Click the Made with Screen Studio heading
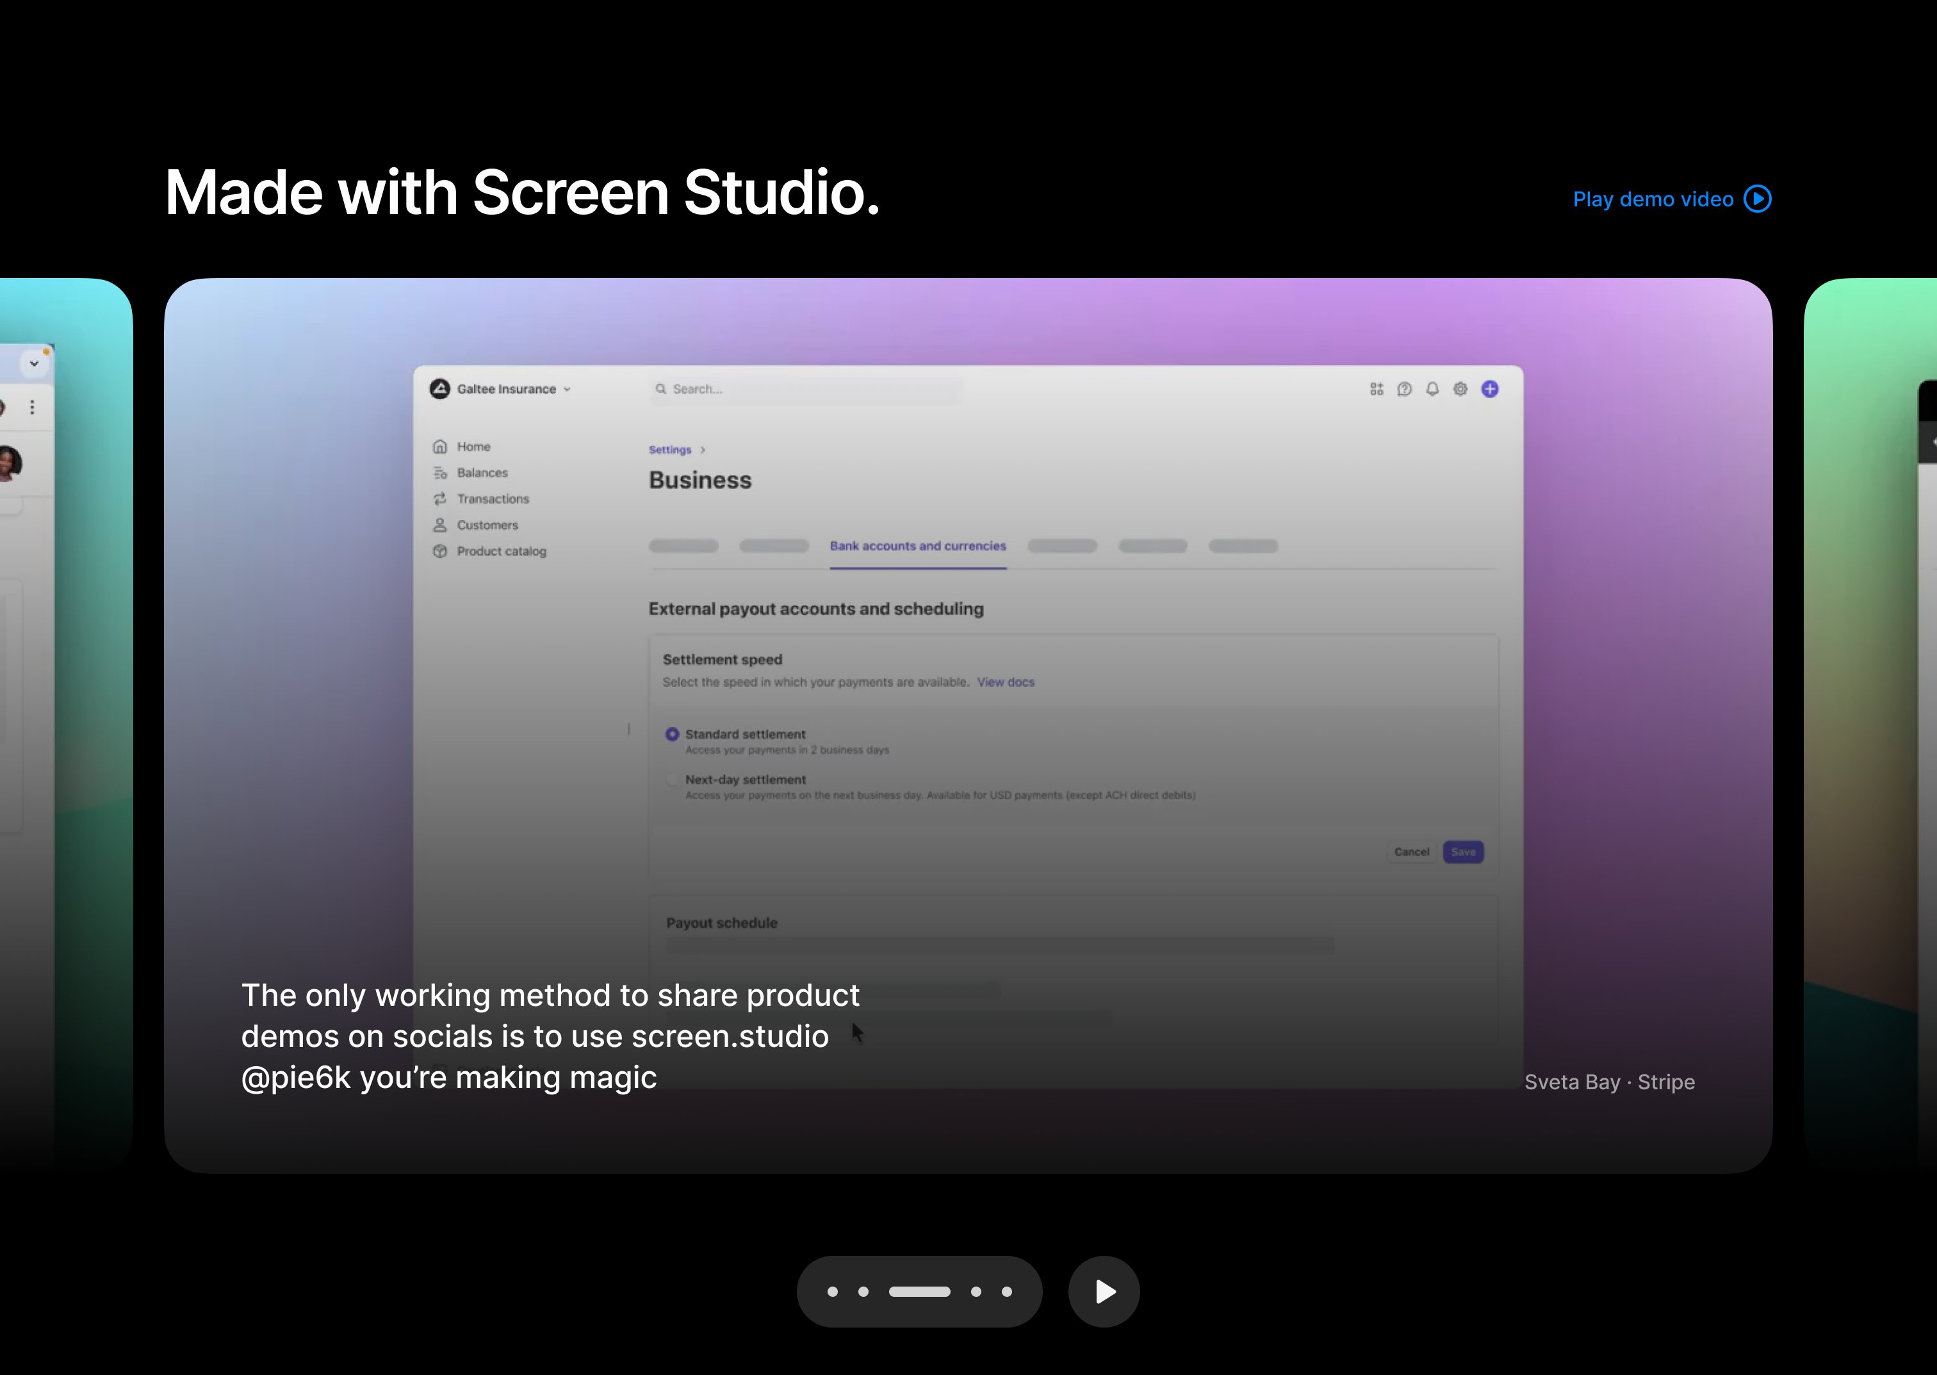Viewport: 1937px width, 1375px height. [522, 193]
